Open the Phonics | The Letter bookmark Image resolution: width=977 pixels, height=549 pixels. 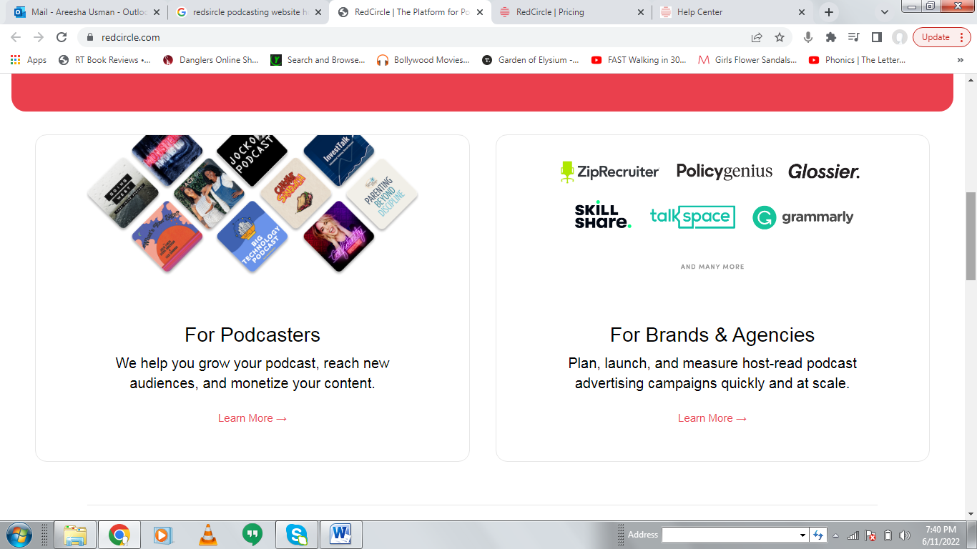857,60
